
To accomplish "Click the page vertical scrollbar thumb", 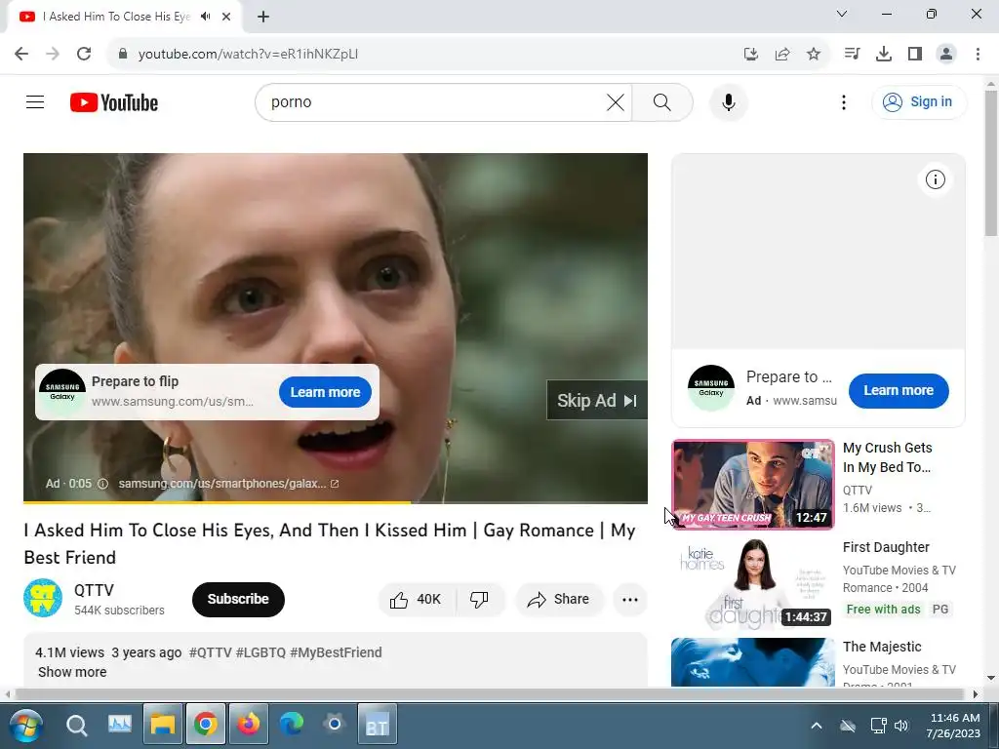I will click(x=991, y=163).
